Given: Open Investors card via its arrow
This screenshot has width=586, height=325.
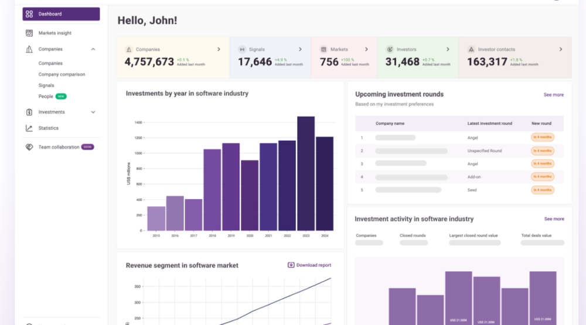Looking at the screenshot, I should point(448,49).
